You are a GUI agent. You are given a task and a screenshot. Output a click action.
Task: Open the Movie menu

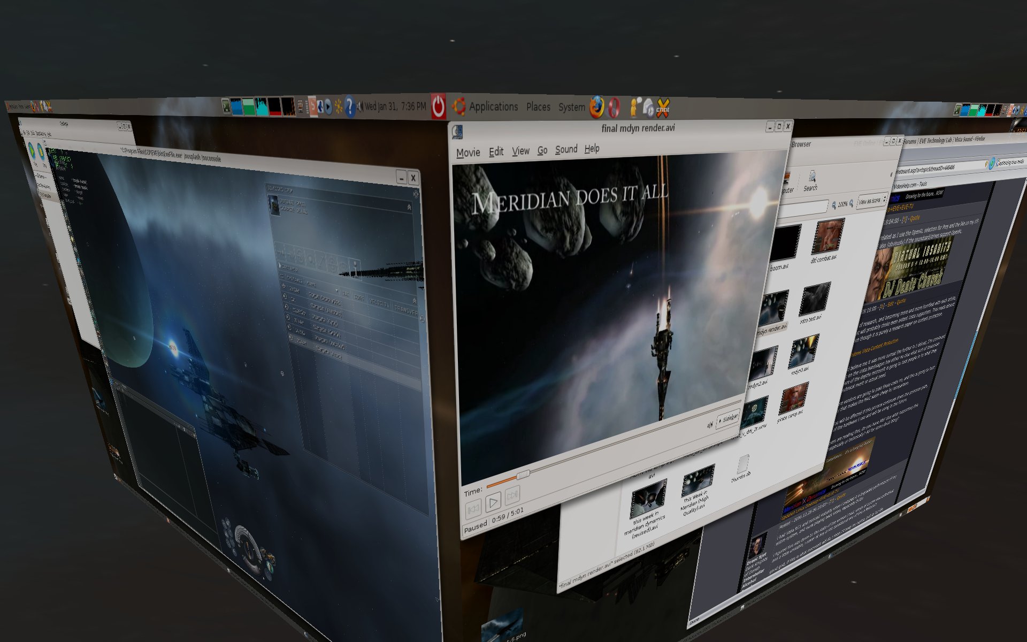(468, 153)
